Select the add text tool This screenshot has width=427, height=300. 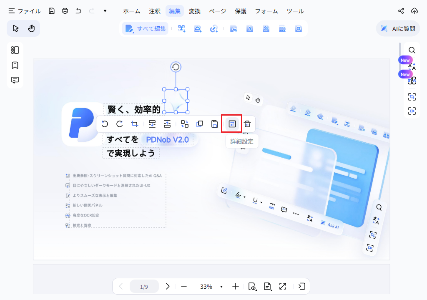tap(182, 29)
